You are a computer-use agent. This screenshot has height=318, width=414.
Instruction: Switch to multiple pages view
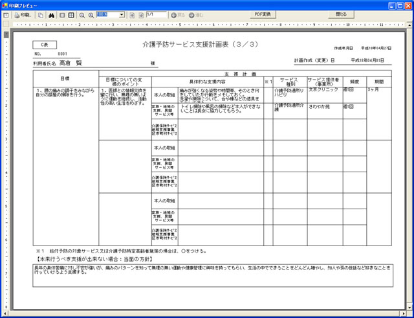[72, 14]
